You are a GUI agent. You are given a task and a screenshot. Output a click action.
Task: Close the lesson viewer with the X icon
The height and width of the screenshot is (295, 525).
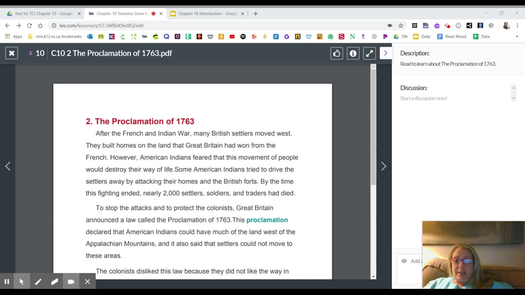click(11, 53)
